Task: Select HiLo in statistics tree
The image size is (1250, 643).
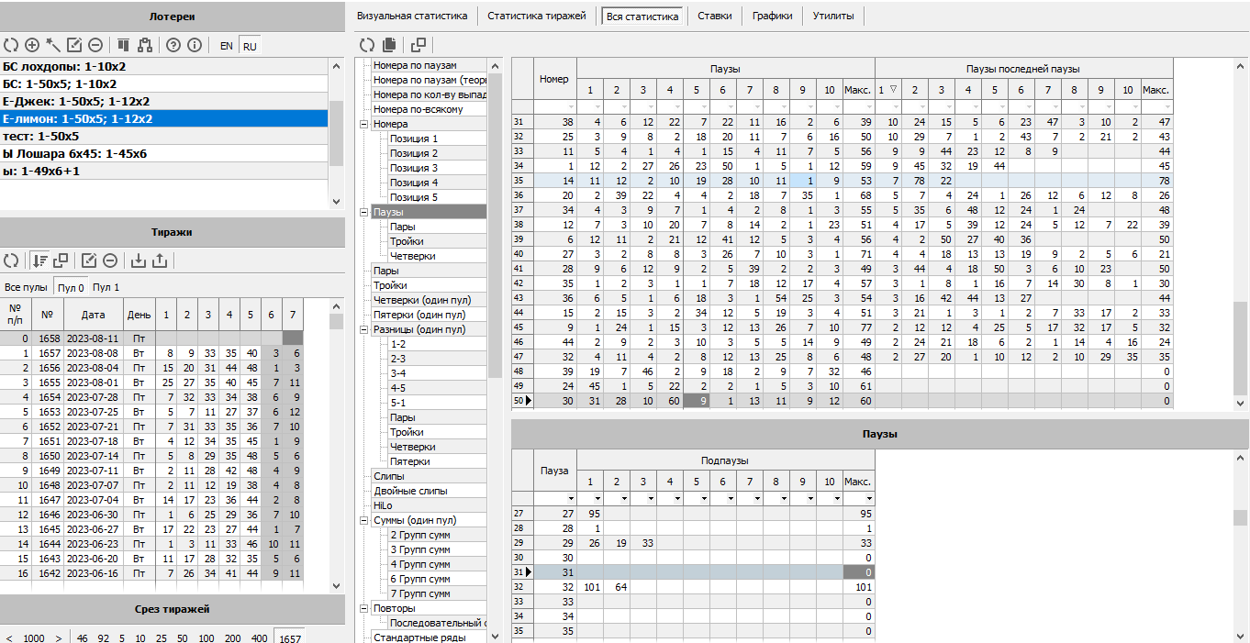Action: click(x=383, y=505)
